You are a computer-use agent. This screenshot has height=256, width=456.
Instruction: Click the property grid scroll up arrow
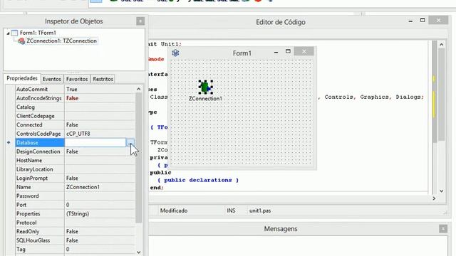[x=139, y=89]
